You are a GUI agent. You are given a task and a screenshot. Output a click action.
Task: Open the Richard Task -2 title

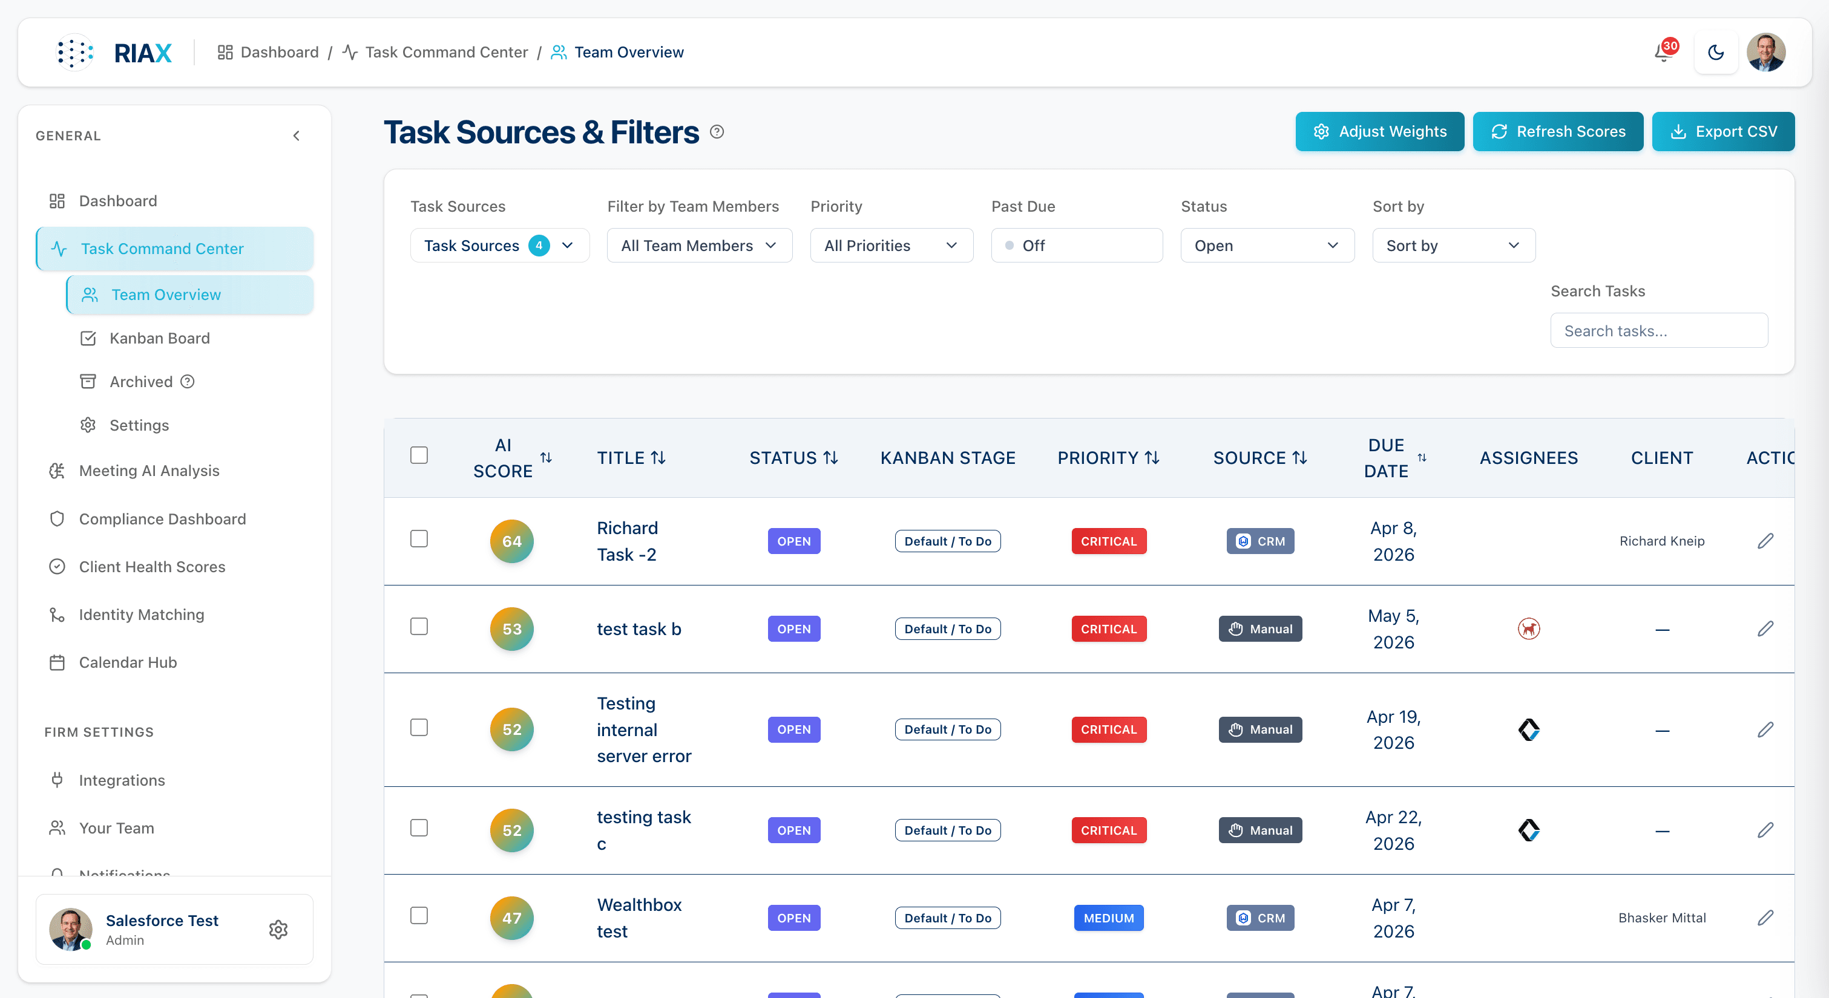[628, 541]
